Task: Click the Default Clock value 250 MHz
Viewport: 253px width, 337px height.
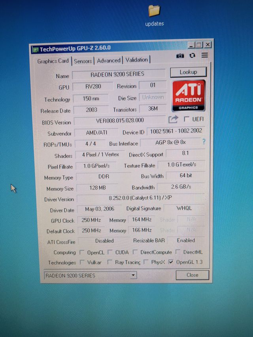Action: pos(91,230)
